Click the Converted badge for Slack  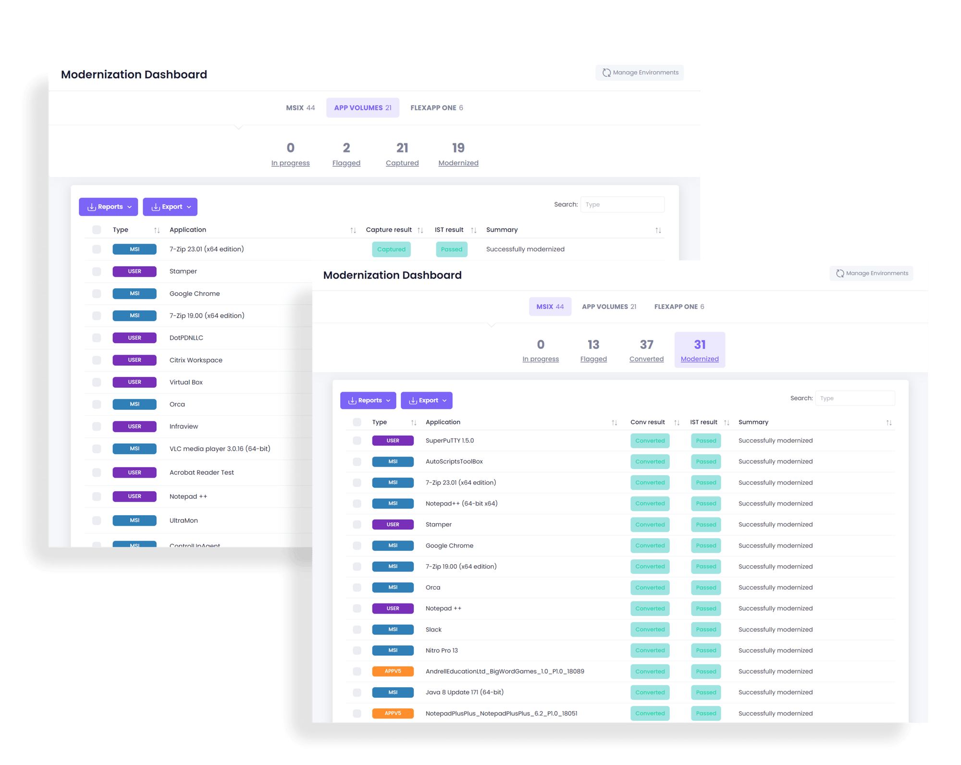(650, 629)
